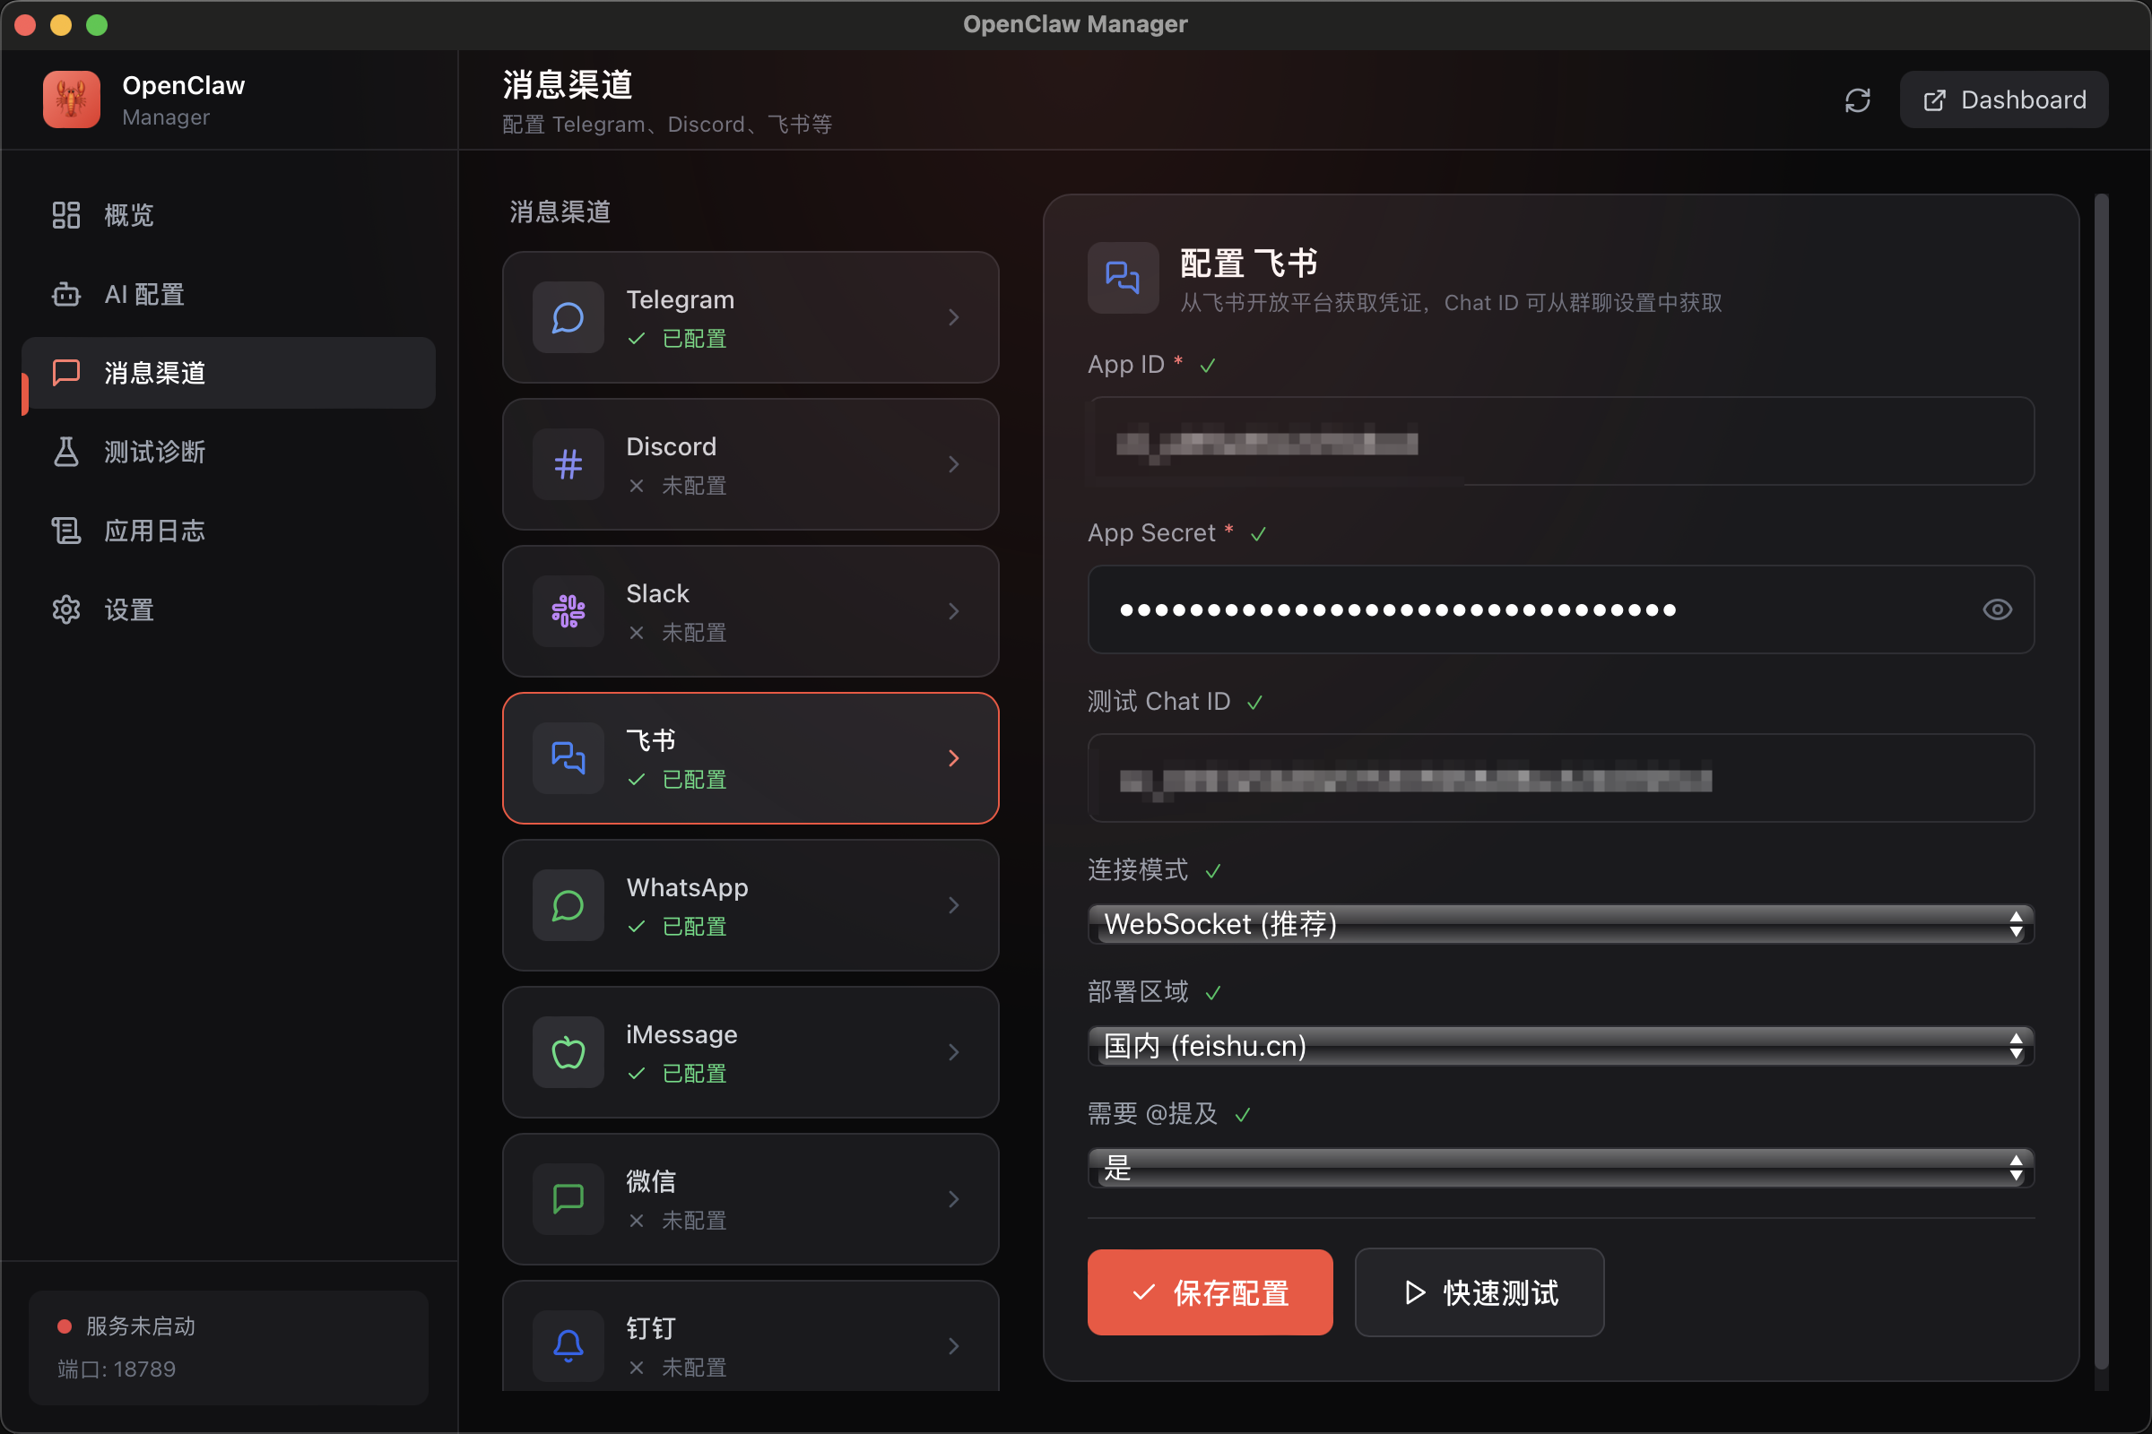Expand the WhatsApp row chevron
2152x1434 pixels.
click(x=953, y=905)
